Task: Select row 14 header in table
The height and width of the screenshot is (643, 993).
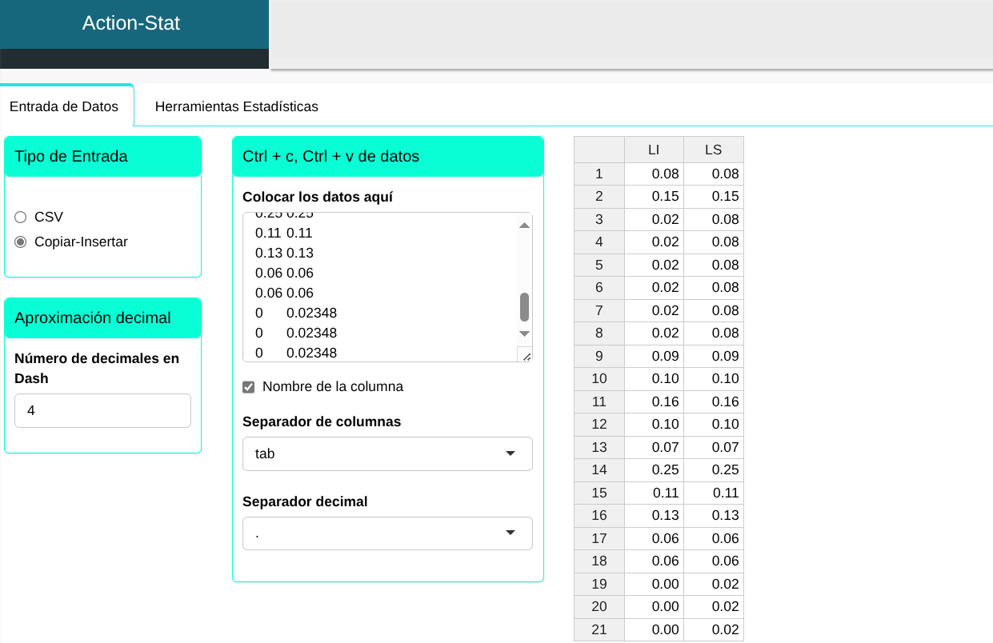Action: (x=599, y=470)
